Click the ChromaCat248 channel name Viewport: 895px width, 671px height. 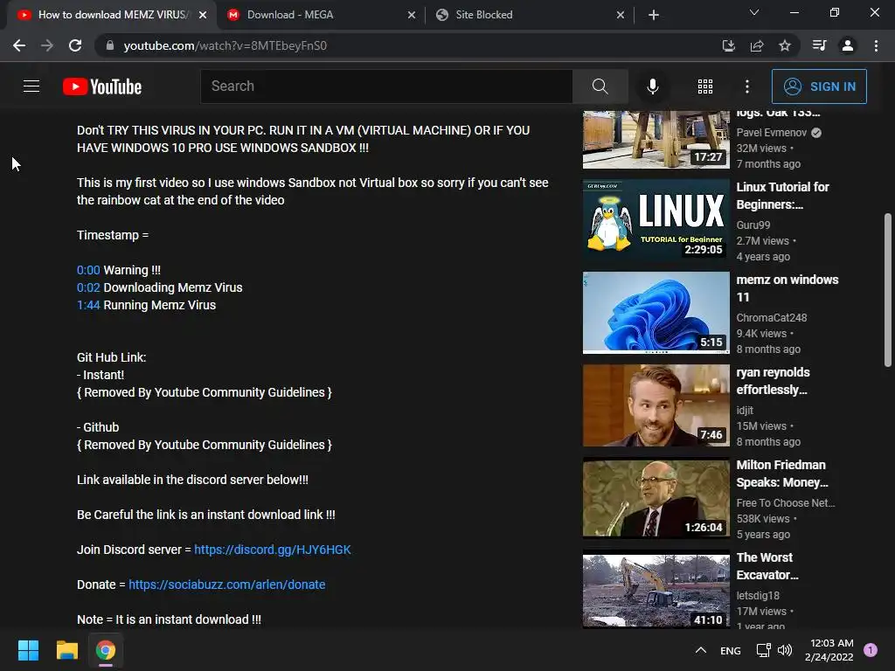point(771,317)
